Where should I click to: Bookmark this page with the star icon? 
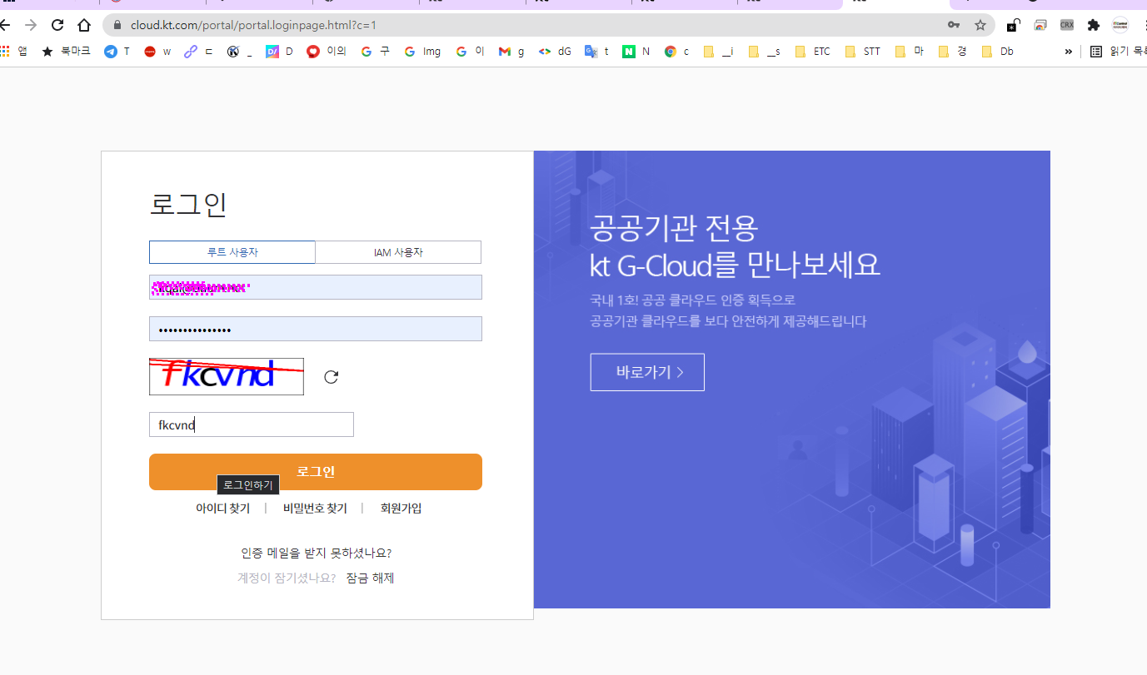click(x=980, y=25)
